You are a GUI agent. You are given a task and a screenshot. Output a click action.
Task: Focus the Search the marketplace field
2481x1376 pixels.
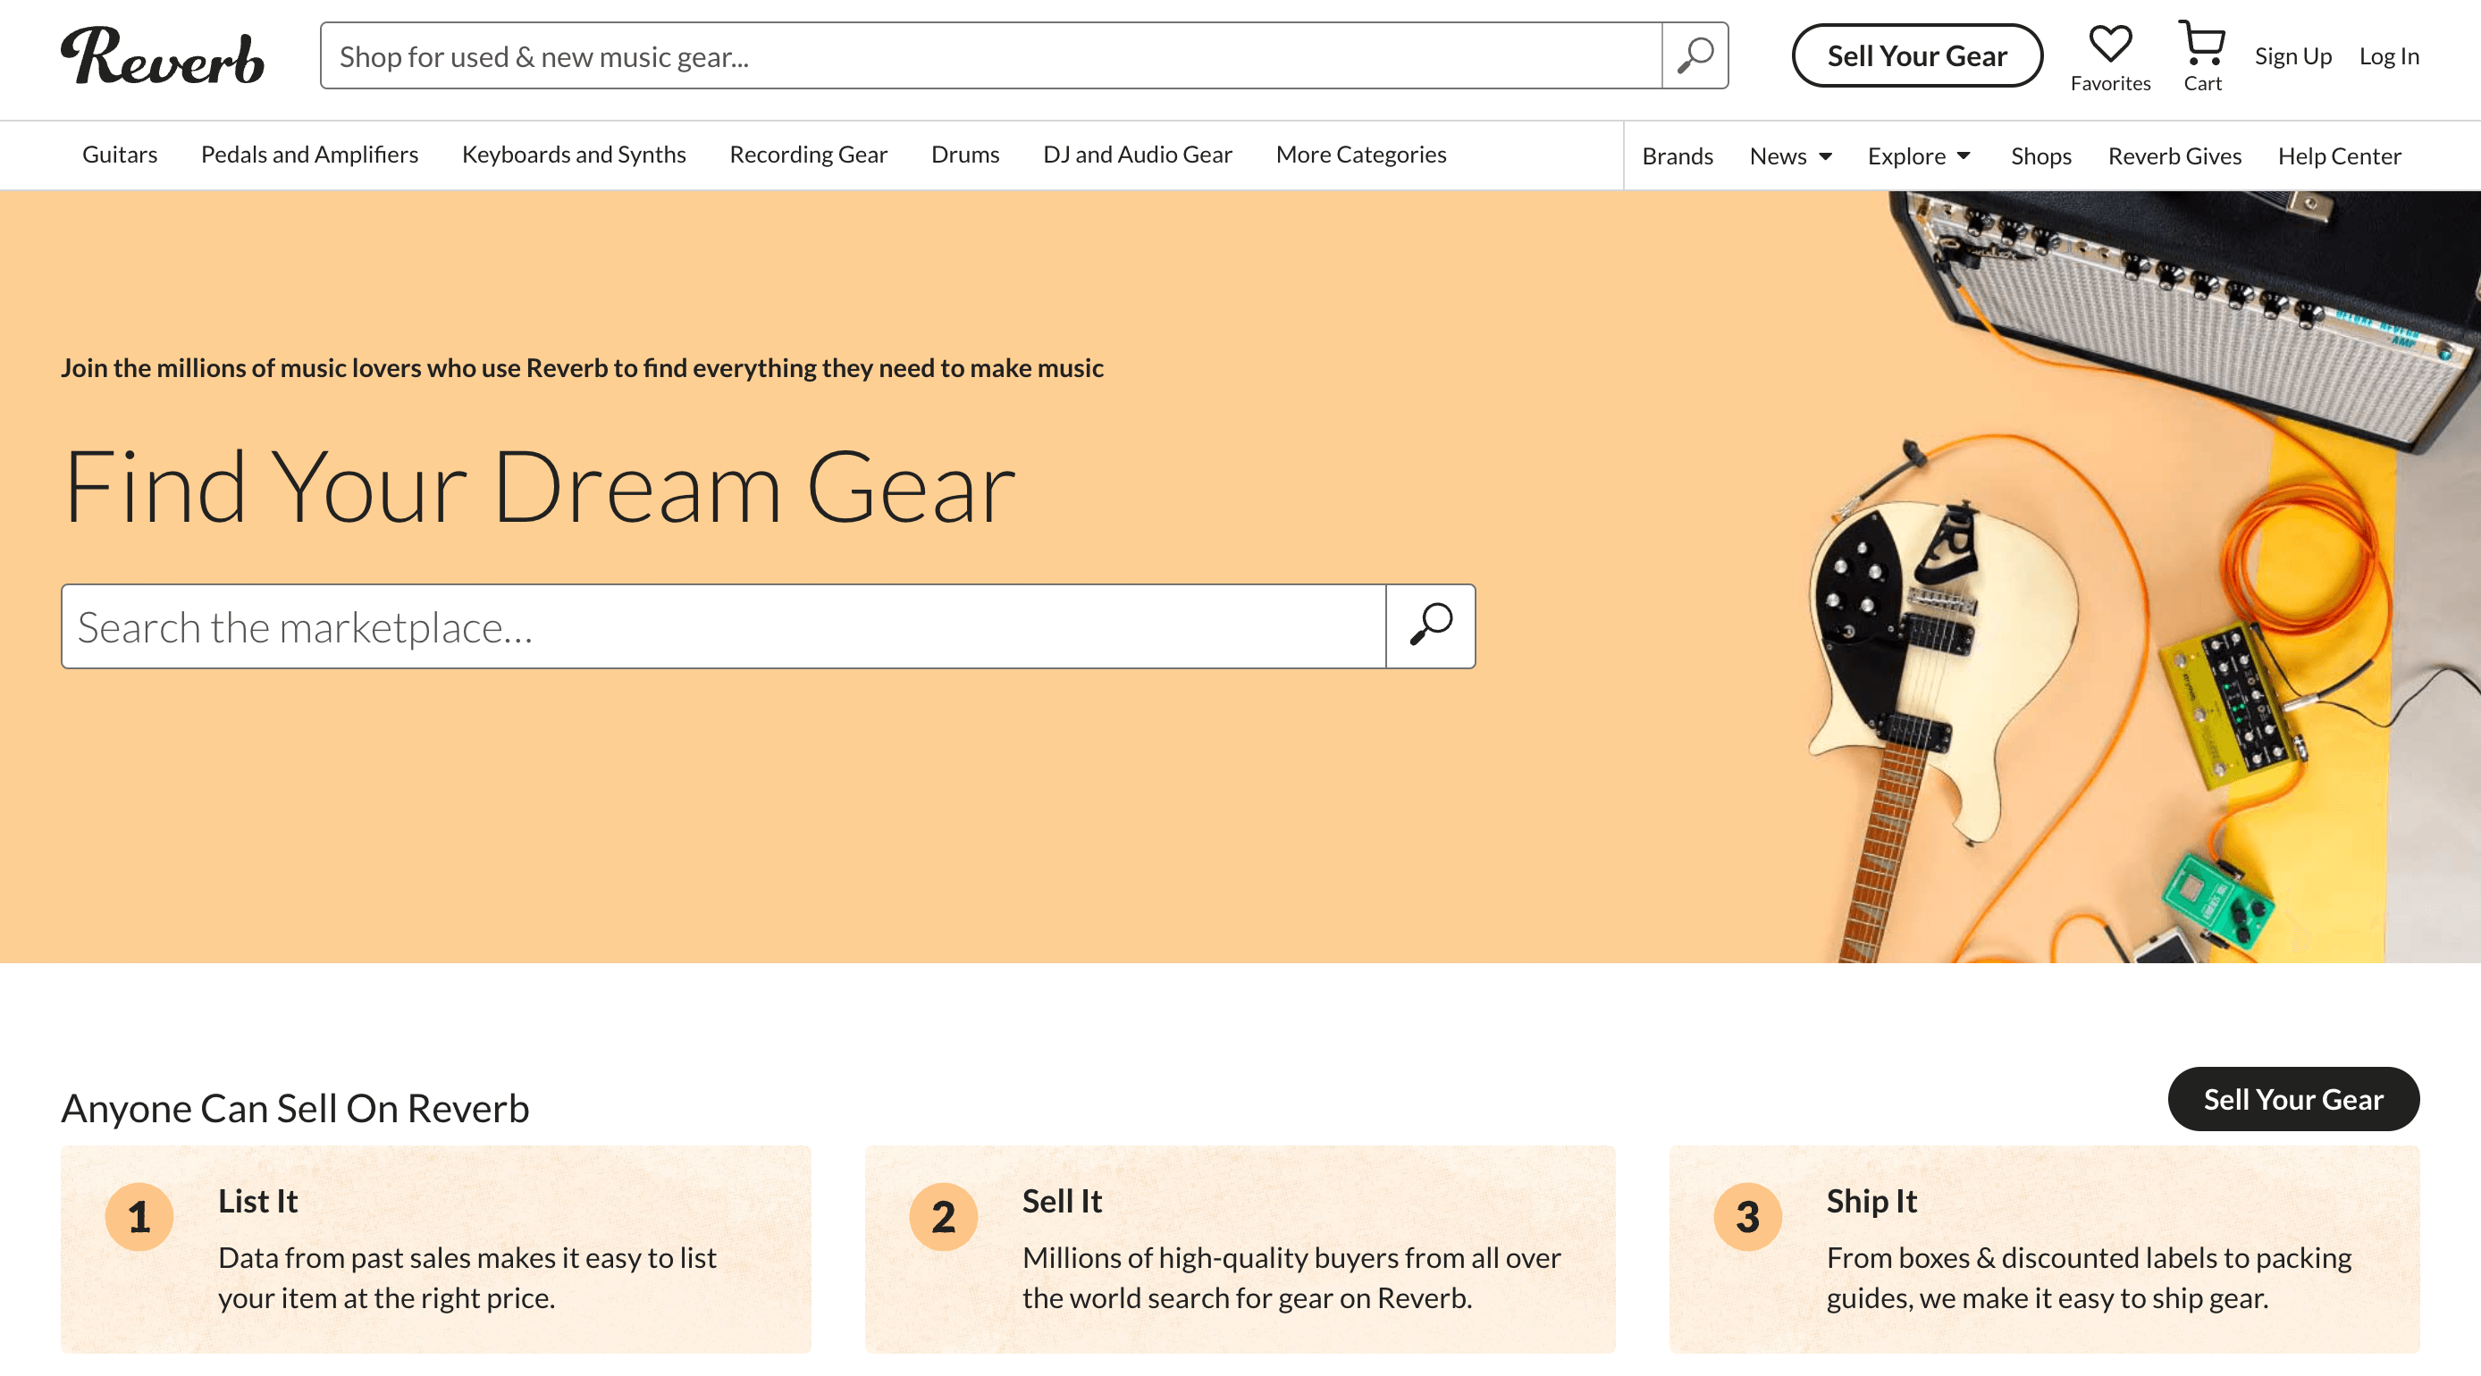(x=723, y=625)
